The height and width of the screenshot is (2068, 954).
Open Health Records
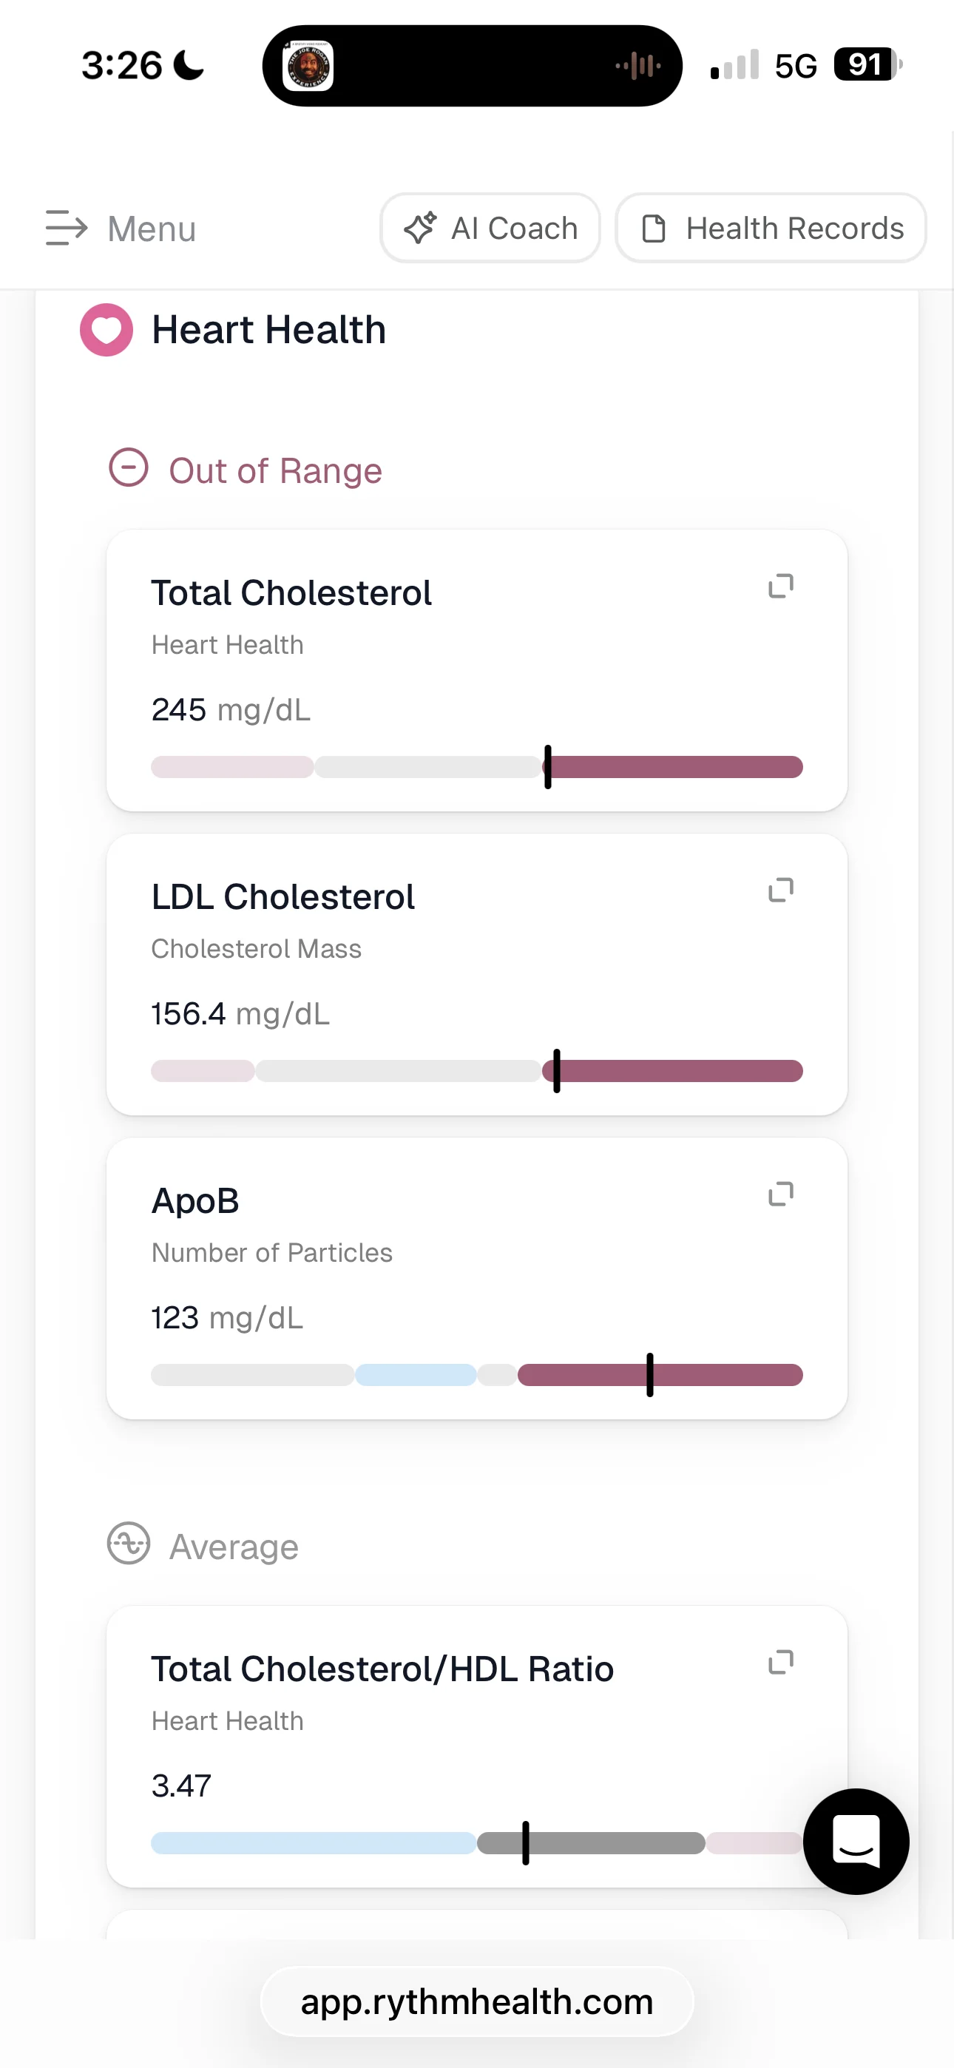pyautogui.click(x=771, y=228)
